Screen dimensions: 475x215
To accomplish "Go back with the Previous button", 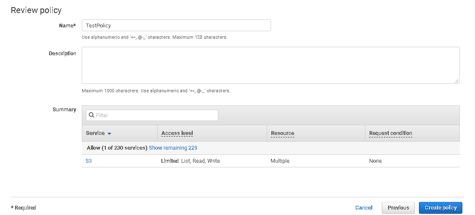I will (398, 208).
